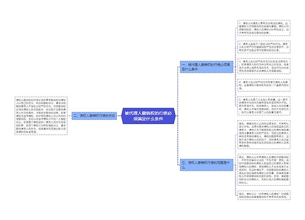Select branch 二、债权人撤销权行使的方式

point(95,116)
